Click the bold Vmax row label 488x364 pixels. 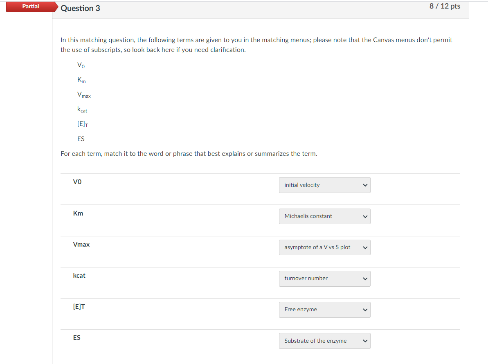coord(81,244)
